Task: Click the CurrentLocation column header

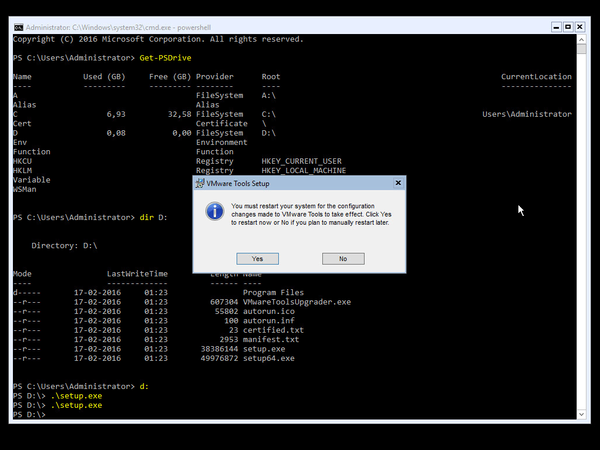Action: pyautogui.click(x=537, y=76)
